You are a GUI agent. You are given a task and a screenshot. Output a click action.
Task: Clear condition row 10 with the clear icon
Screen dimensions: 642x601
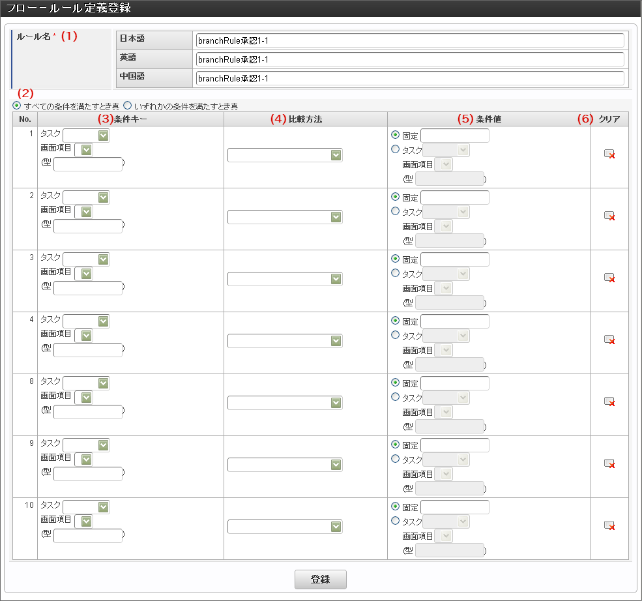pos(609,525)
